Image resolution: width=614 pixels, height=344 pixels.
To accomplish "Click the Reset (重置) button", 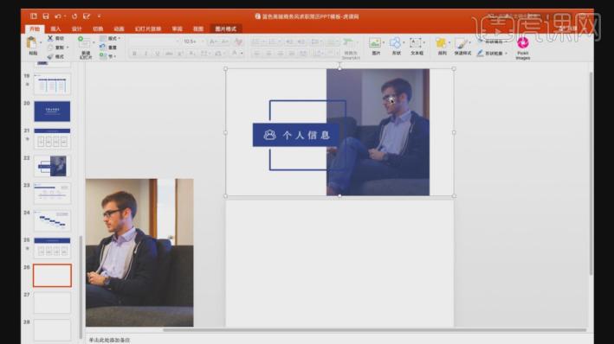I will [x=108, y=48].
